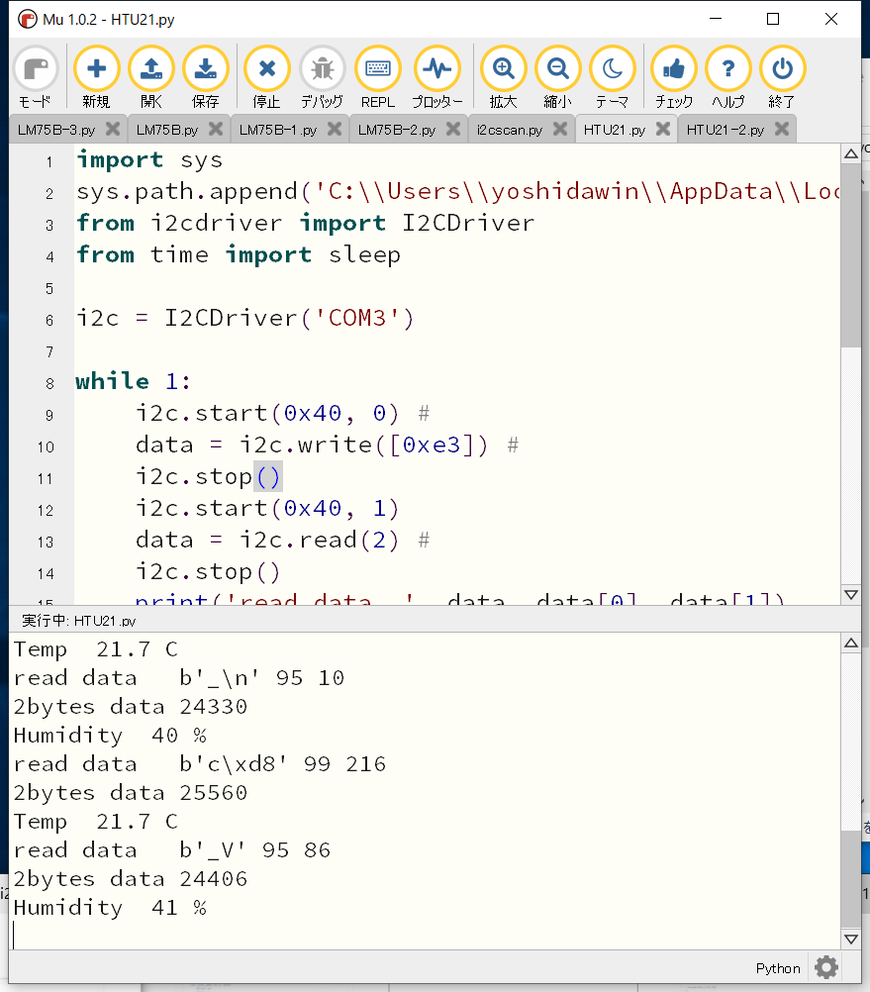
Task: Click the '実行中: HTU21.py' runner title
Action: pyautogui.click(x=78, y=621)
